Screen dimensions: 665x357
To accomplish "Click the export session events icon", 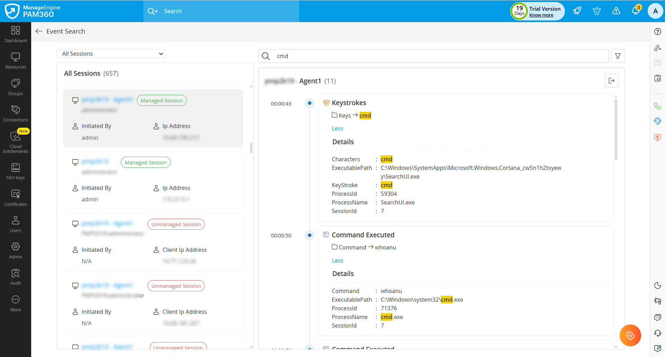I will tap(611, 81).
